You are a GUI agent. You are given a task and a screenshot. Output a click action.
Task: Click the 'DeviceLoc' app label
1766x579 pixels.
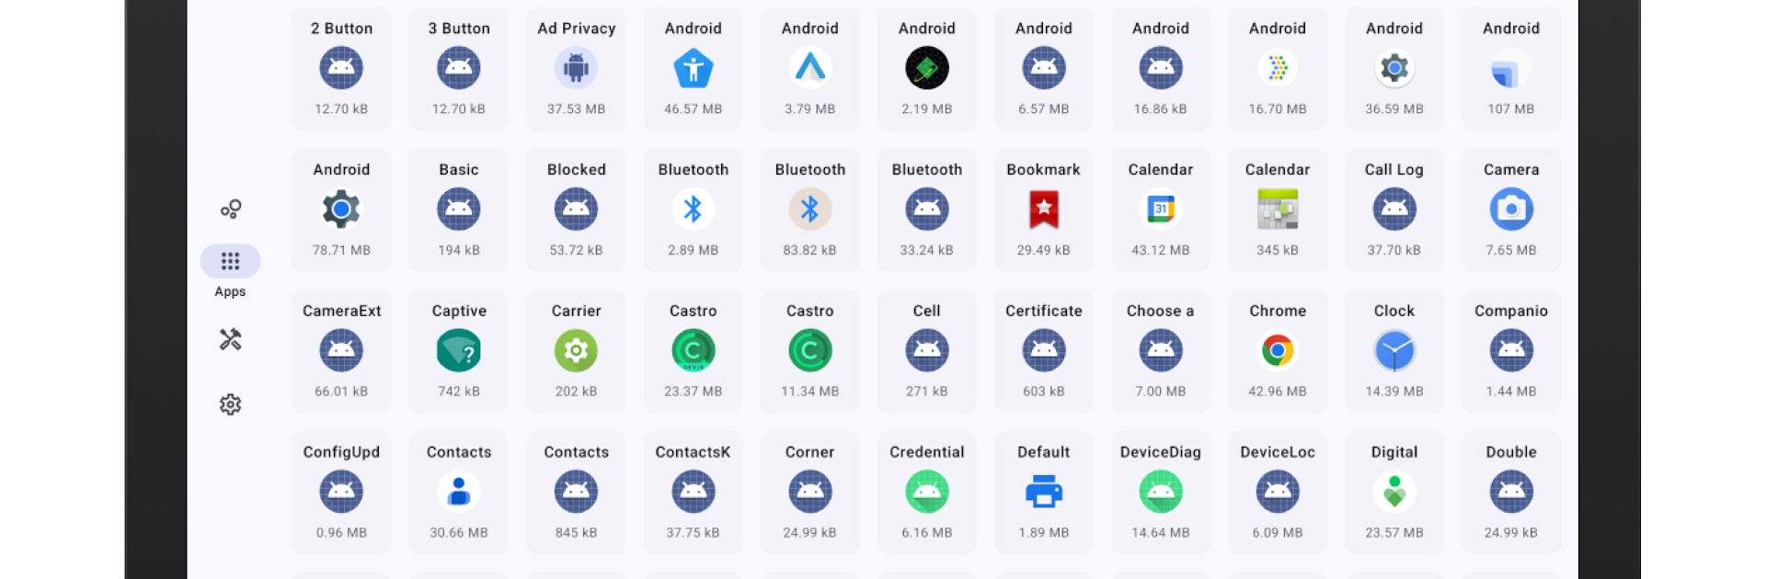coord(1278,452)
